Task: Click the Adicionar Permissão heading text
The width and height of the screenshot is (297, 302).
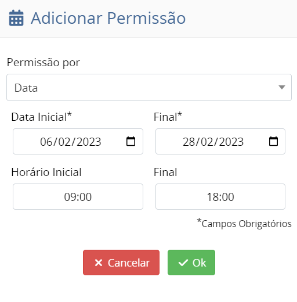Action: [108, 18]
